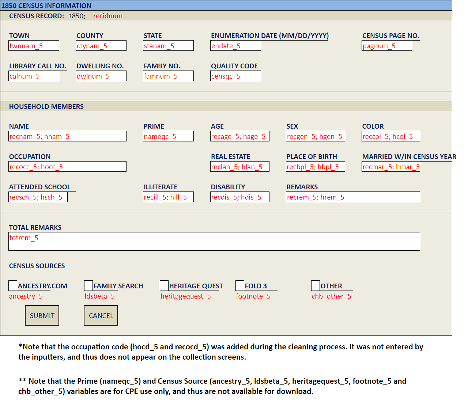468x402 pixels.
Task: Enable the Heritage Quest checkbox
Action: click(x=164, y=285)
